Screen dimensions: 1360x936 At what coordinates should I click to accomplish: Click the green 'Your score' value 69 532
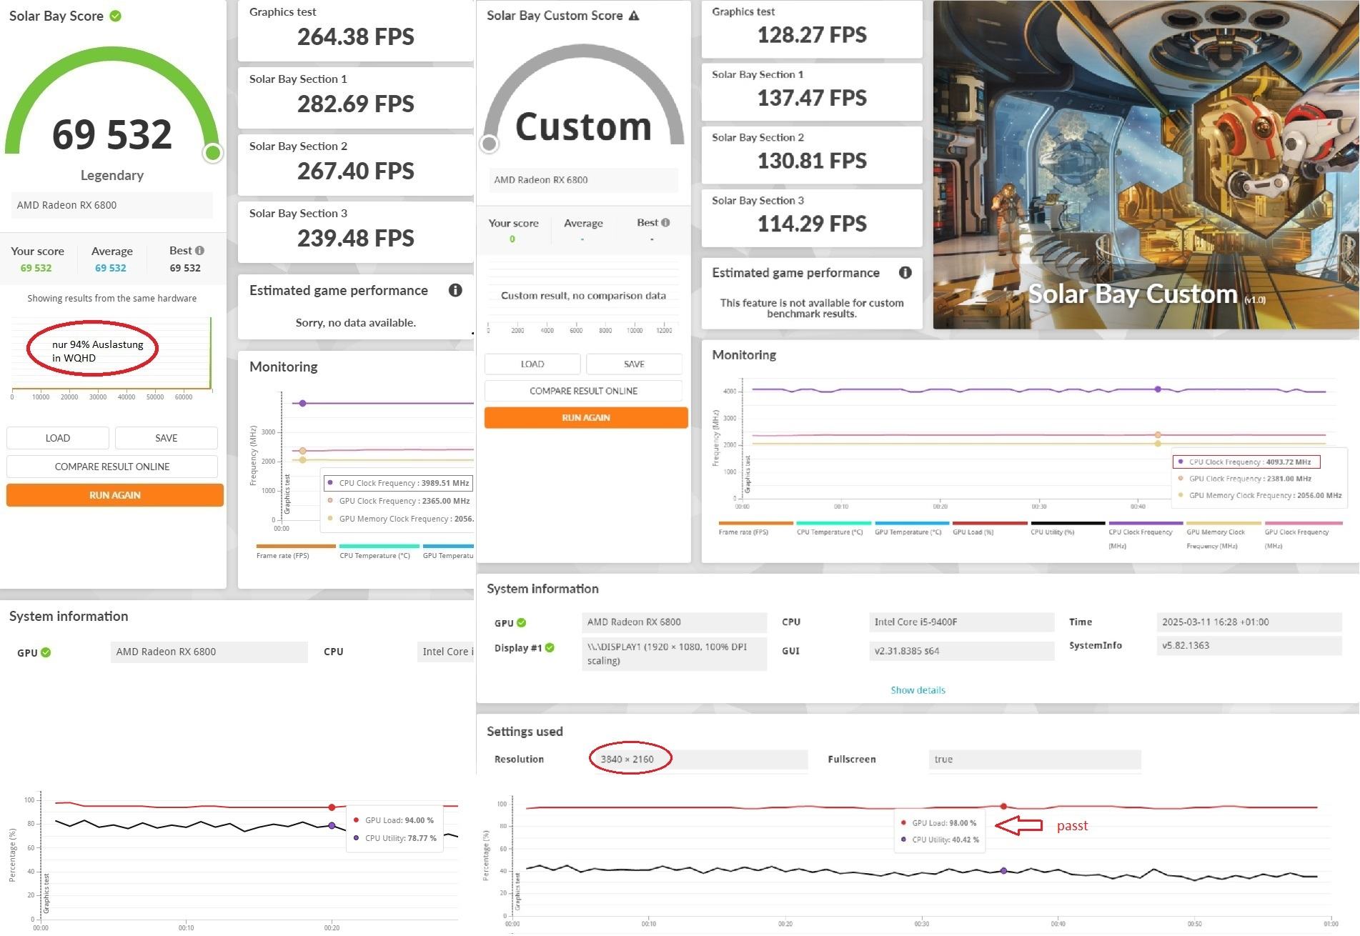click(36, 268)
